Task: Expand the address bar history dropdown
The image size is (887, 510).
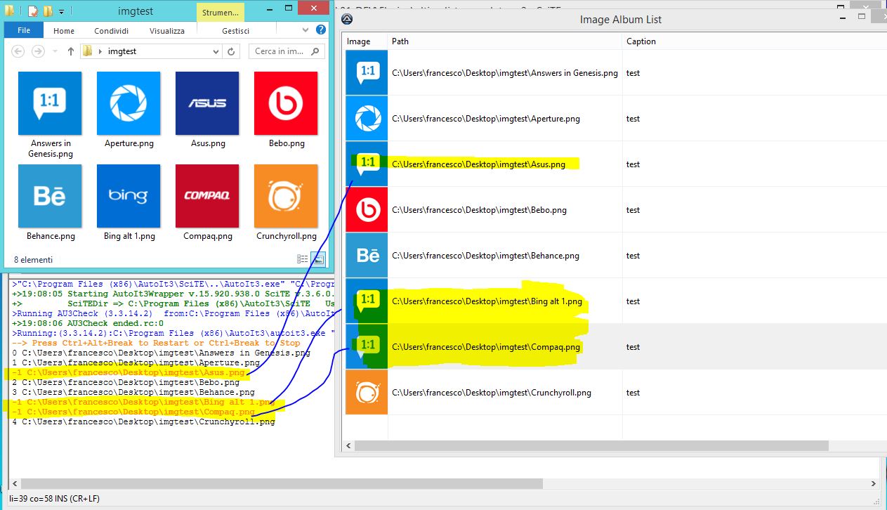Action: tap(216, 51)
